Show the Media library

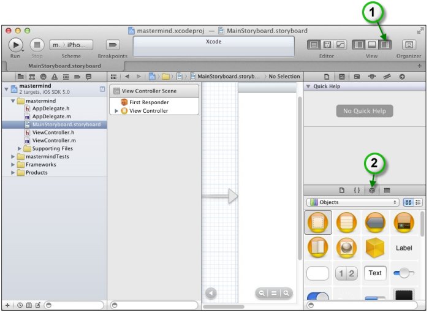tap(387, 190)
